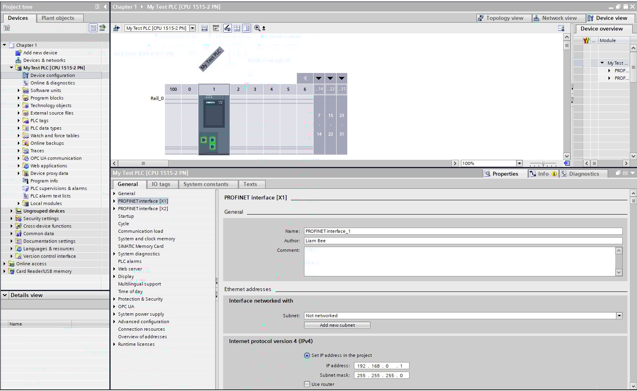The width and height of the screenshot is (637, 391).
Task: Click the Watch and force tables icon
Action: coord(26,136)
